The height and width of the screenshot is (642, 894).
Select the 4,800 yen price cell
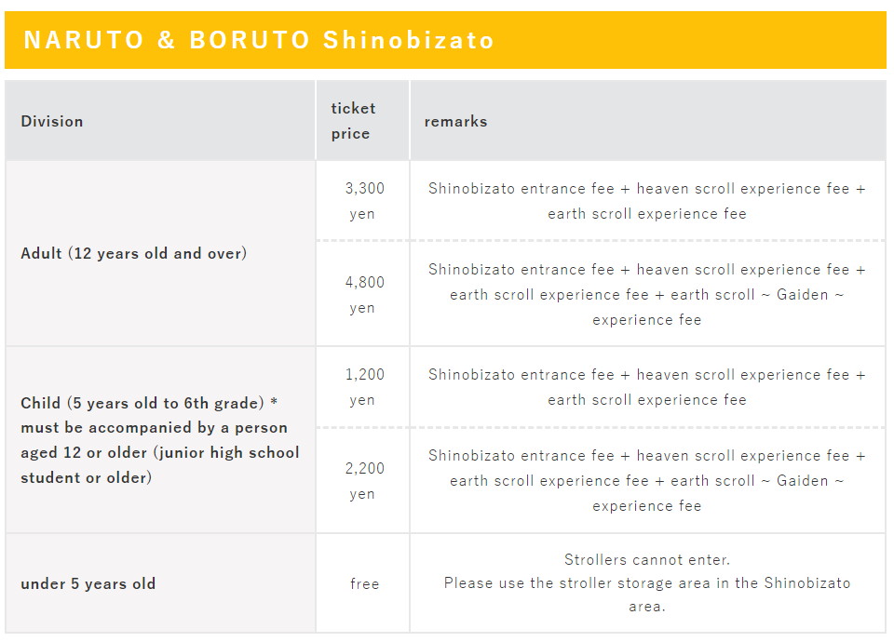tap(362, 294)
